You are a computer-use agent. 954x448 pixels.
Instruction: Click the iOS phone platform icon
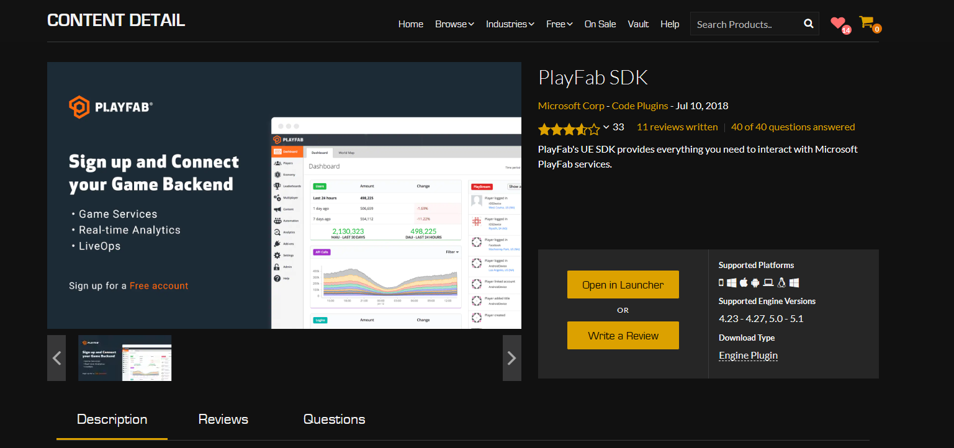point(721,283)
